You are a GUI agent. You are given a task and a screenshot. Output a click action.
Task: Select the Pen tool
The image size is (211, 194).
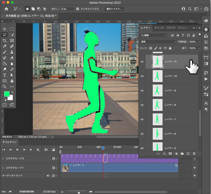pos(12,69)
